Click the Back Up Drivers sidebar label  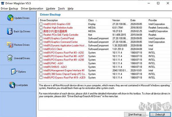click(22, 31)
